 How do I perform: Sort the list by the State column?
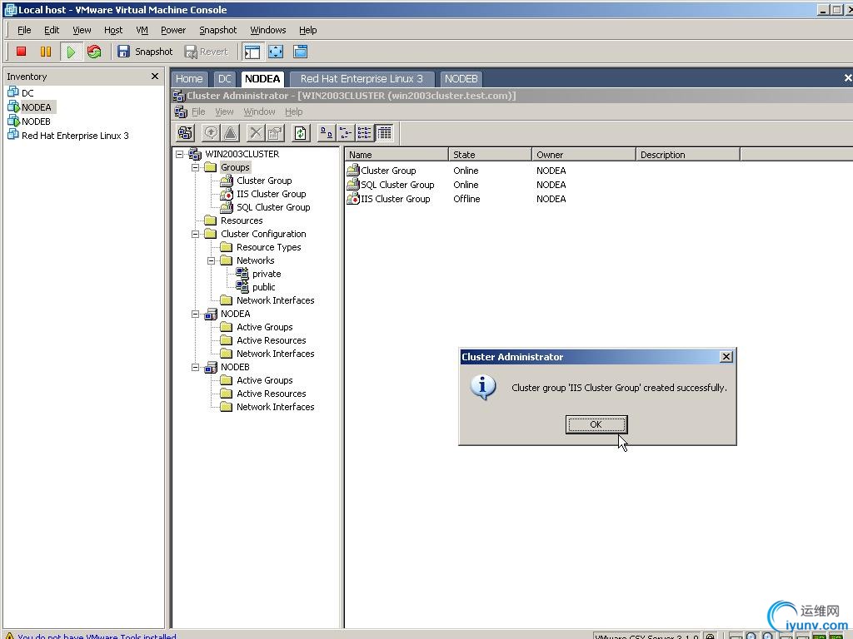[490, 155]
